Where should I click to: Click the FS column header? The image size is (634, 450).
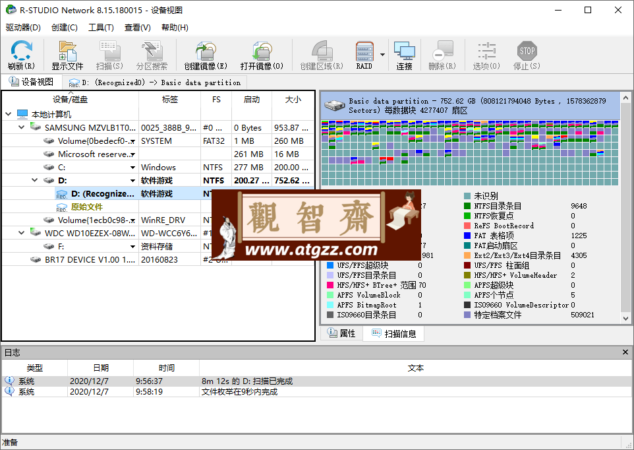tap(216, 100)
